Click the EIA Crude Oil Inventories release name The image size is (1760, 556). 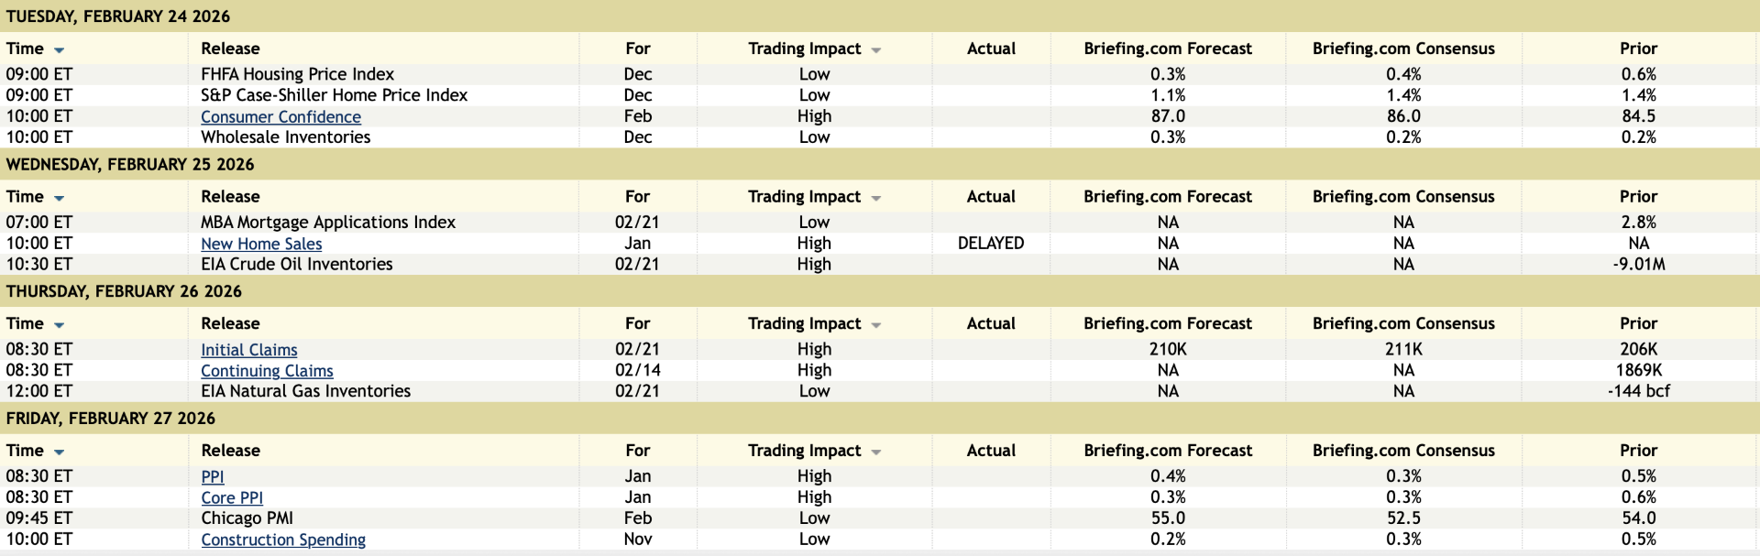point(297,265)
